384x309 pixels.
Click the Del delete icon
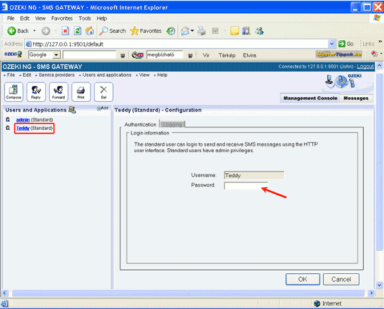[x=104, y=92]
